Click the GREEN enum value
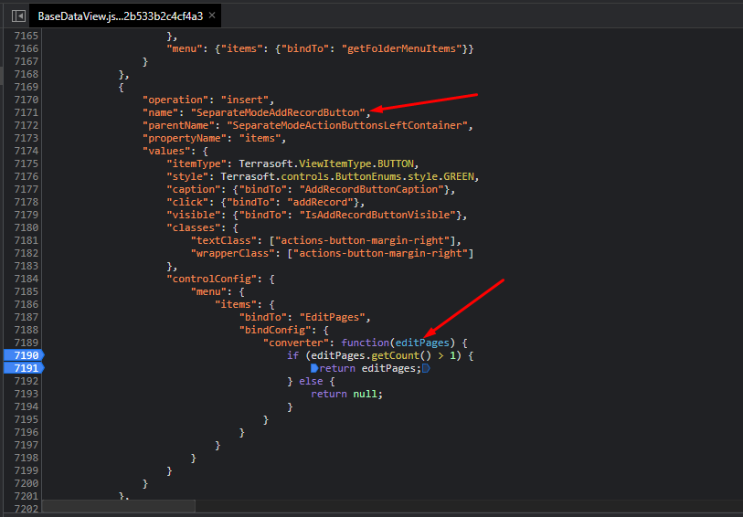This screenshot has height=517, width=743. (x=461, y=176)
